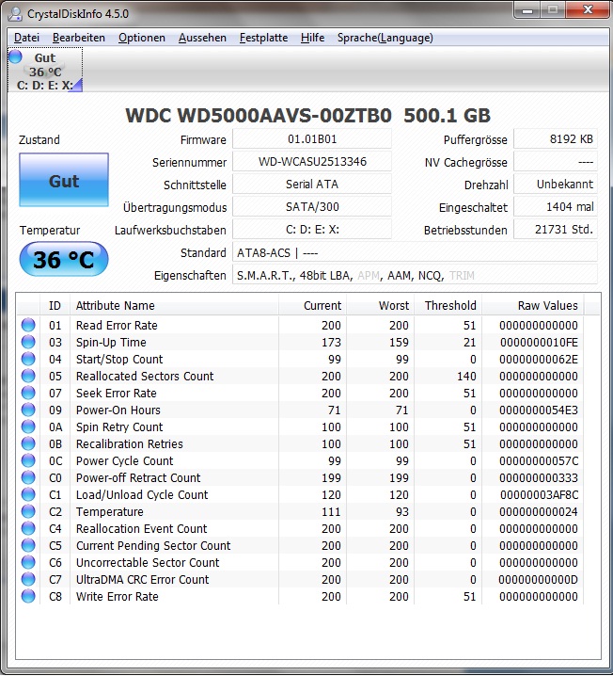
Task: Select the Gut 36 °C drive tab
Action: pyautogui.click(x=45, y=70)
